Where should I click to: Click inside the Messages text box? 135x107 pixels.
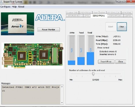[31, 95]
